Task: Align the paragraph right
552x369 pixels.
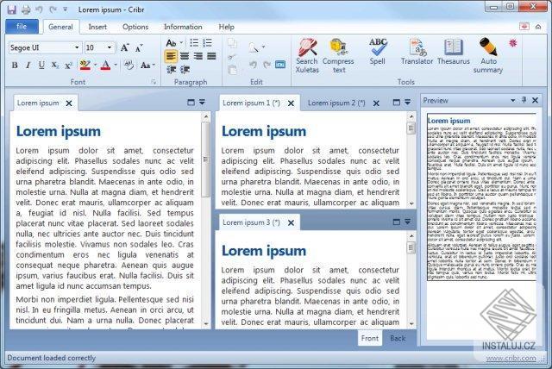Action: tap(198, 56)
